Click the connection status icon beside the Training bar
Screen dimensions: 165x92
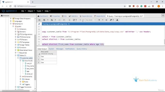(x=39, y=24)
